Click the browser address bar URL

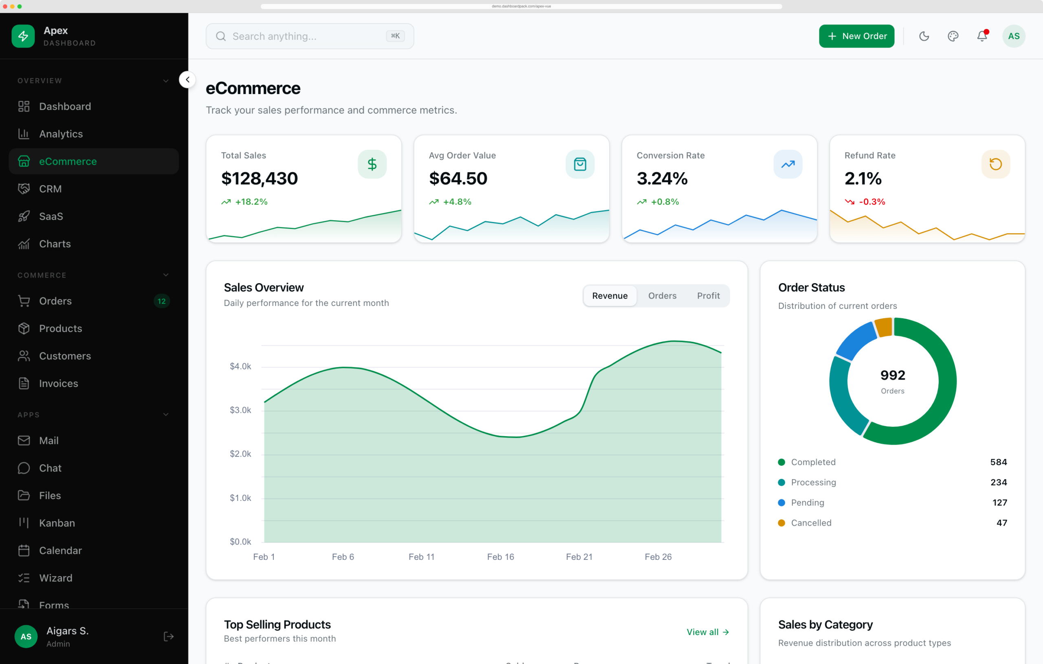(x=521, y=6)
